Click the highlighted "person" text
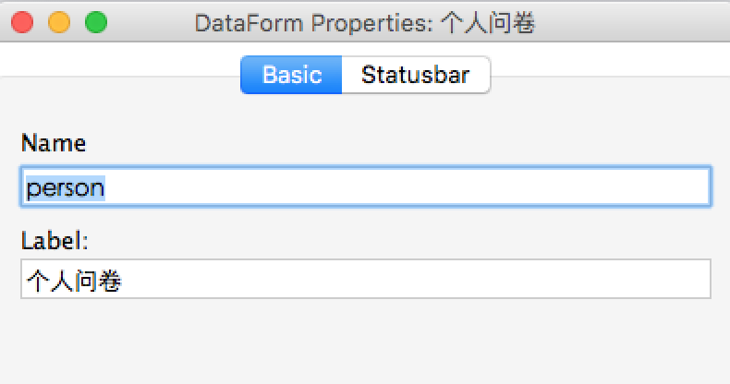The height and width of the screenshot is (384, 730). tap(65, 187)
